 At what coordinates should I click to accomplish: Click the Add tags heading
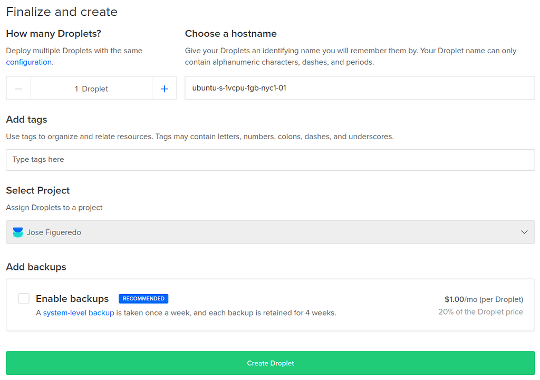(26, 120)
